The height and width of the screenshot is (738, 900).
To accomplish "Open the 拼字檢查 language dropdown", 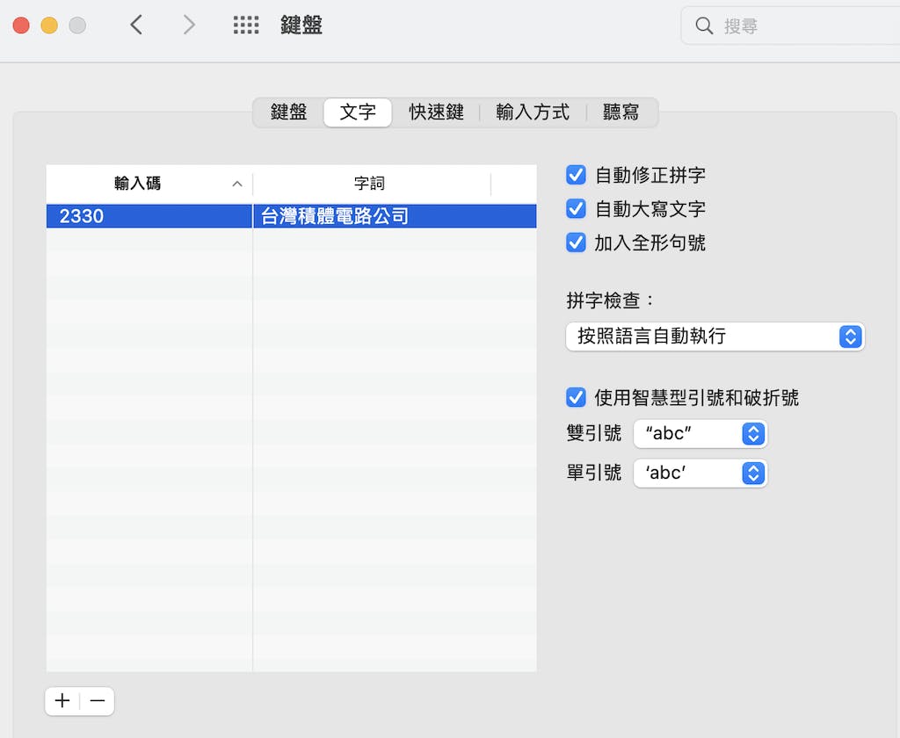I will [715, 336].
